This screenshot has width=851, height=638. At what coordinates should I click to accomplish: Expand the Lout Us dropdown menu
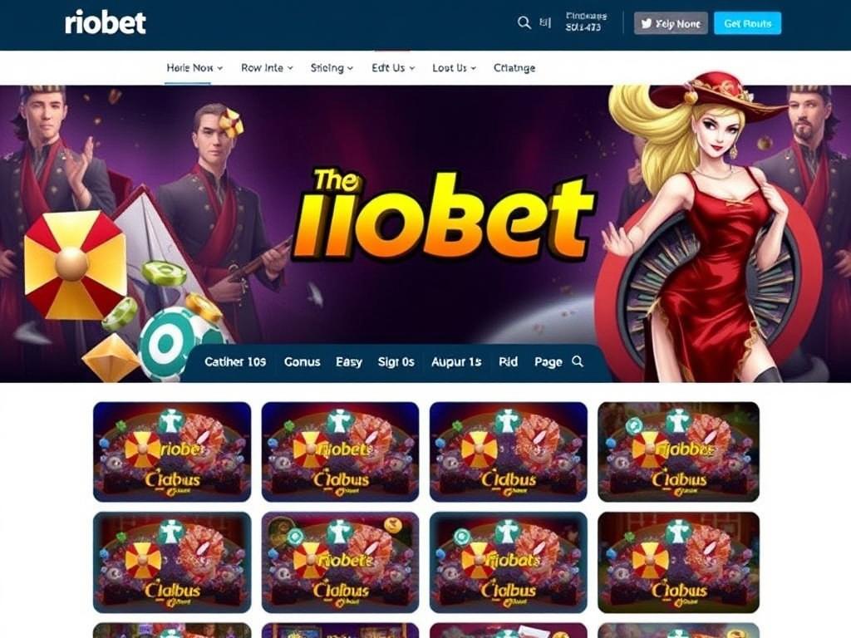(454, 68)
